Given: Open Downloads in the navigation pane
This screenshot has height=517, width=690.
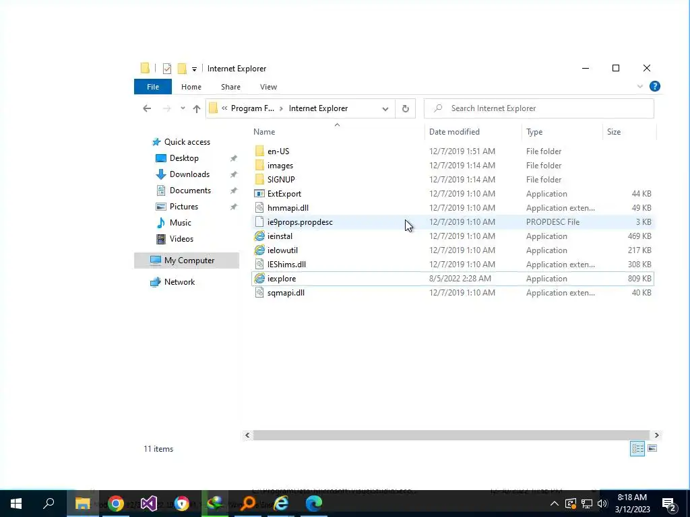Looking at the screenshot, I should 189,174.
